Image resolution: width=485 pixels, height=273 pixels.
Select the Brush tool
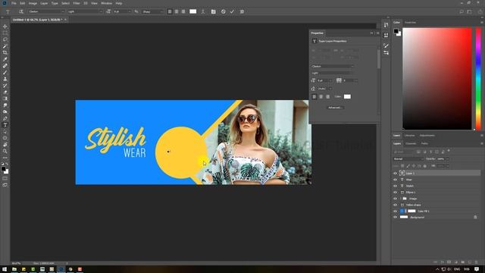coord(5,72)
